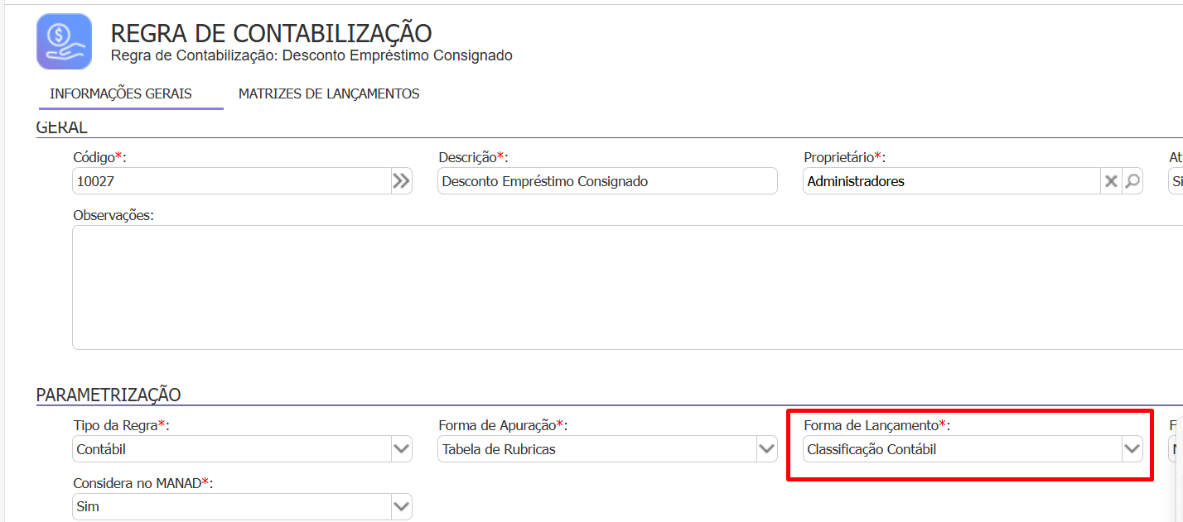Expand the Forma de Lançamento dropdown

point(1132,449)
